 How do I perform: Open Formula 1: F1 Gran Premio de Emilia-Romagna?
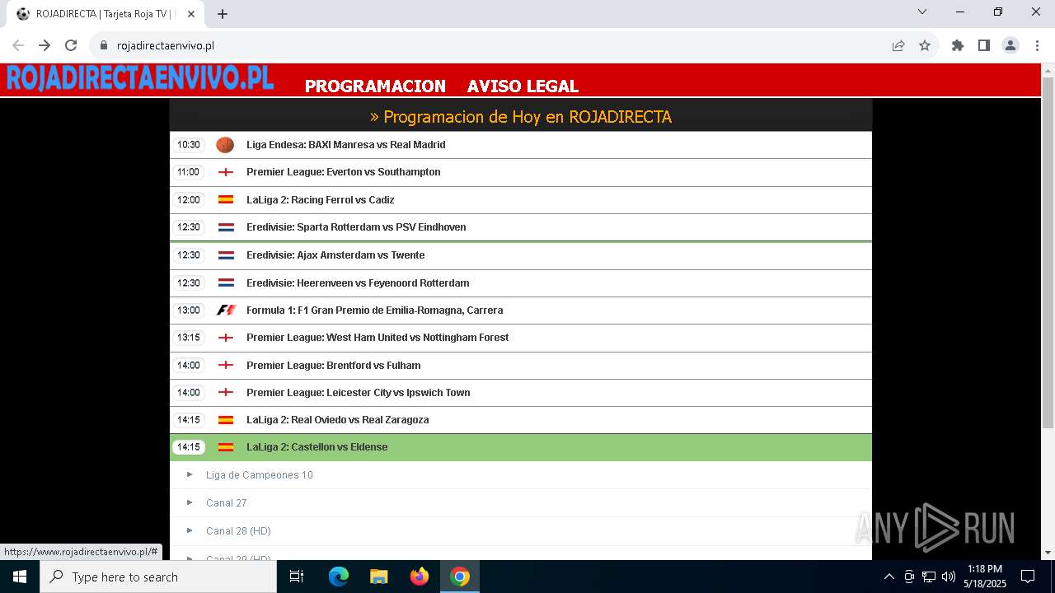click(x=520, y=311)
